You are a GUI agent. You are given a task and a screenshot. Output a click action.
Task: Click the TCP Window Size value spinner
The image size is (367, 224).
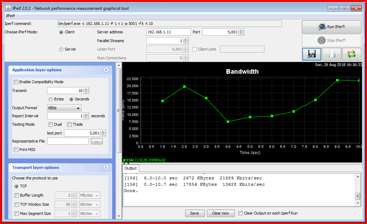click(x=66, y=204)
